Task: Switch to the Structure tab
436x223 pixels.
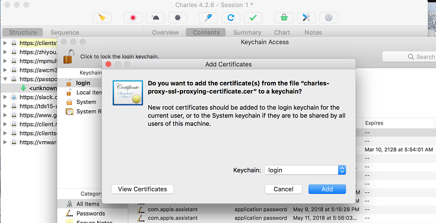Action: tap(23, 32)
